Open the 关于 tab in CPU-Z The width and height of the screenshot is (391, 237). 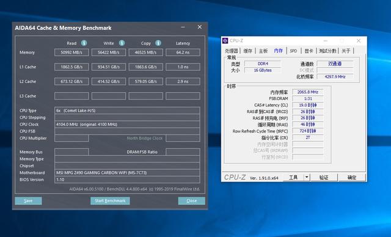(x=346, y=51)
